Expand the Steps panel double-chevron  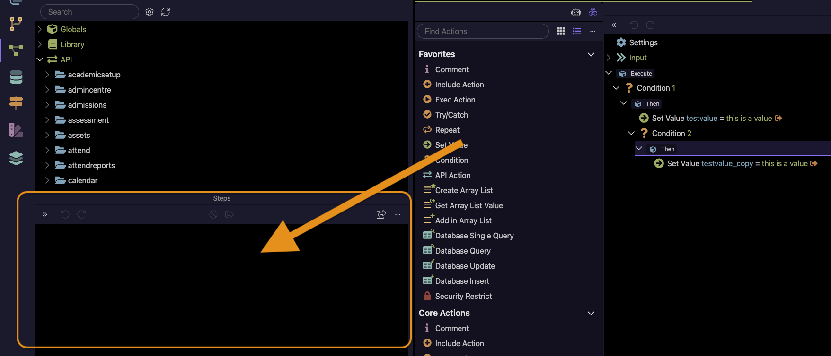click(44, 214)
